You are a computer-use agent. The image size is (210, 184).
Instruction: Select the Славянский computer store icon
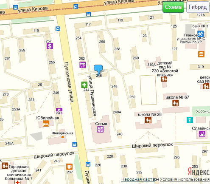[202, 134]
